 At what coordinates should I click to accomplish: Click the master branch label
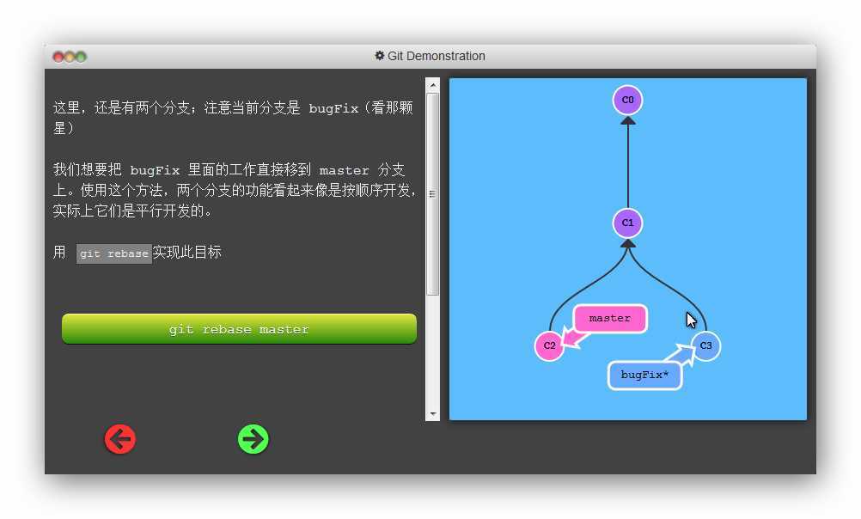tap(610, 319)
